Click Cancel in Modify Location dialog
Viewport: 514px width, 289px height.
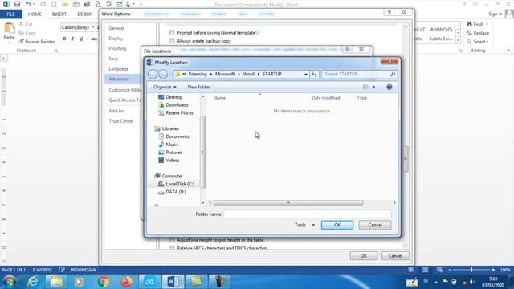click(375, 225)
